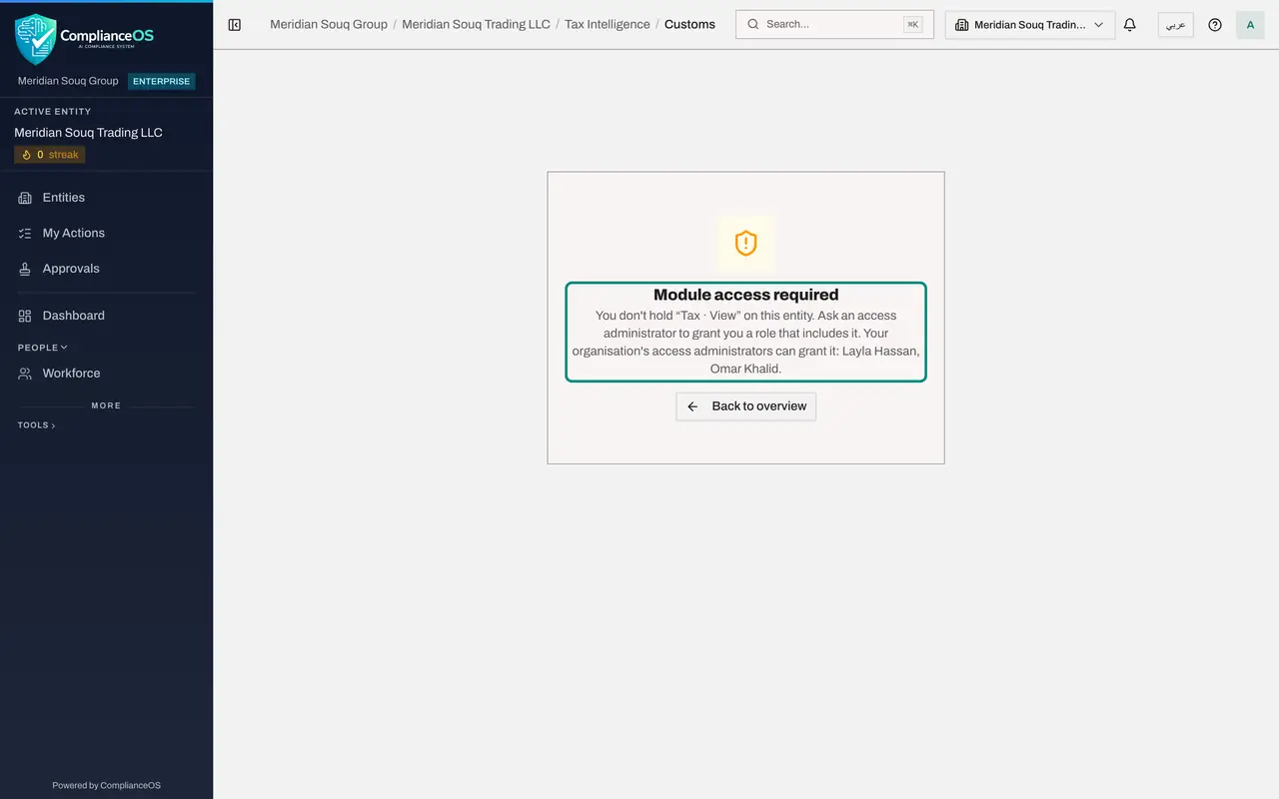Switch language with the Arabic toggle

click(x=1176, y=25)
